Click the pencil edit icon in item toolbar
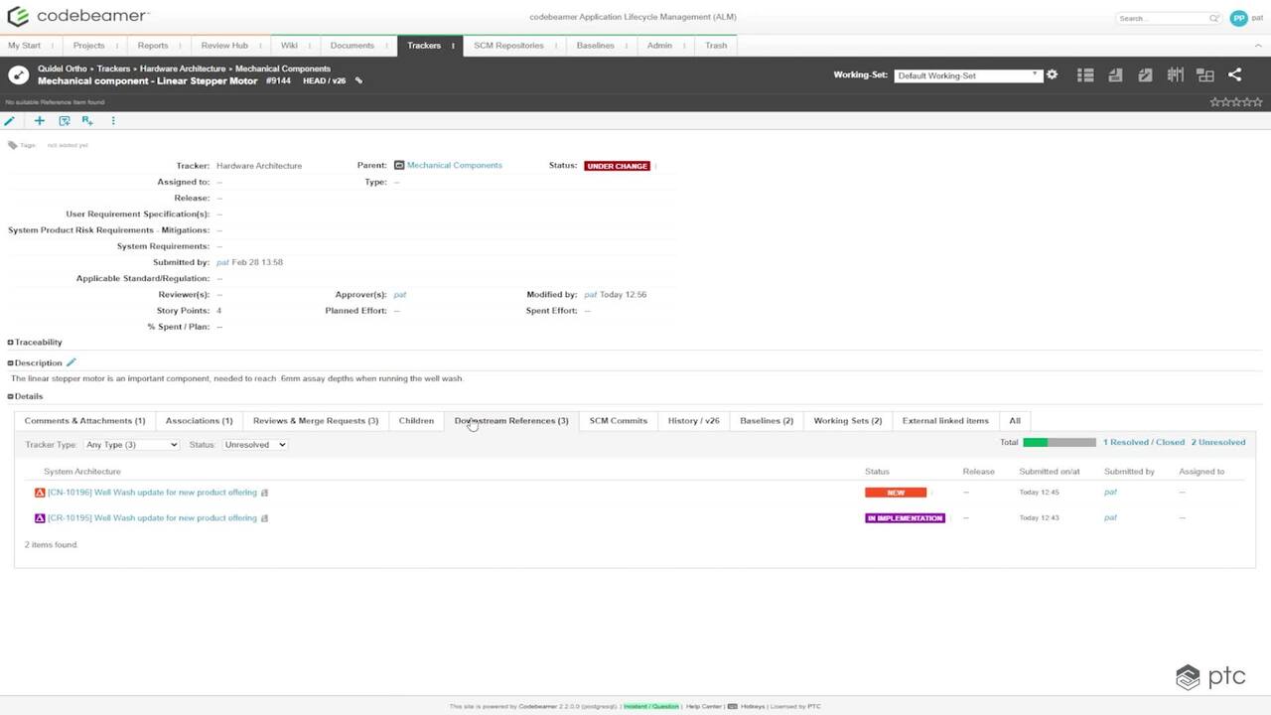Image resolution: width=1271 pixels, height=715 pixels. pyautogui.click(x=10, y=121)
